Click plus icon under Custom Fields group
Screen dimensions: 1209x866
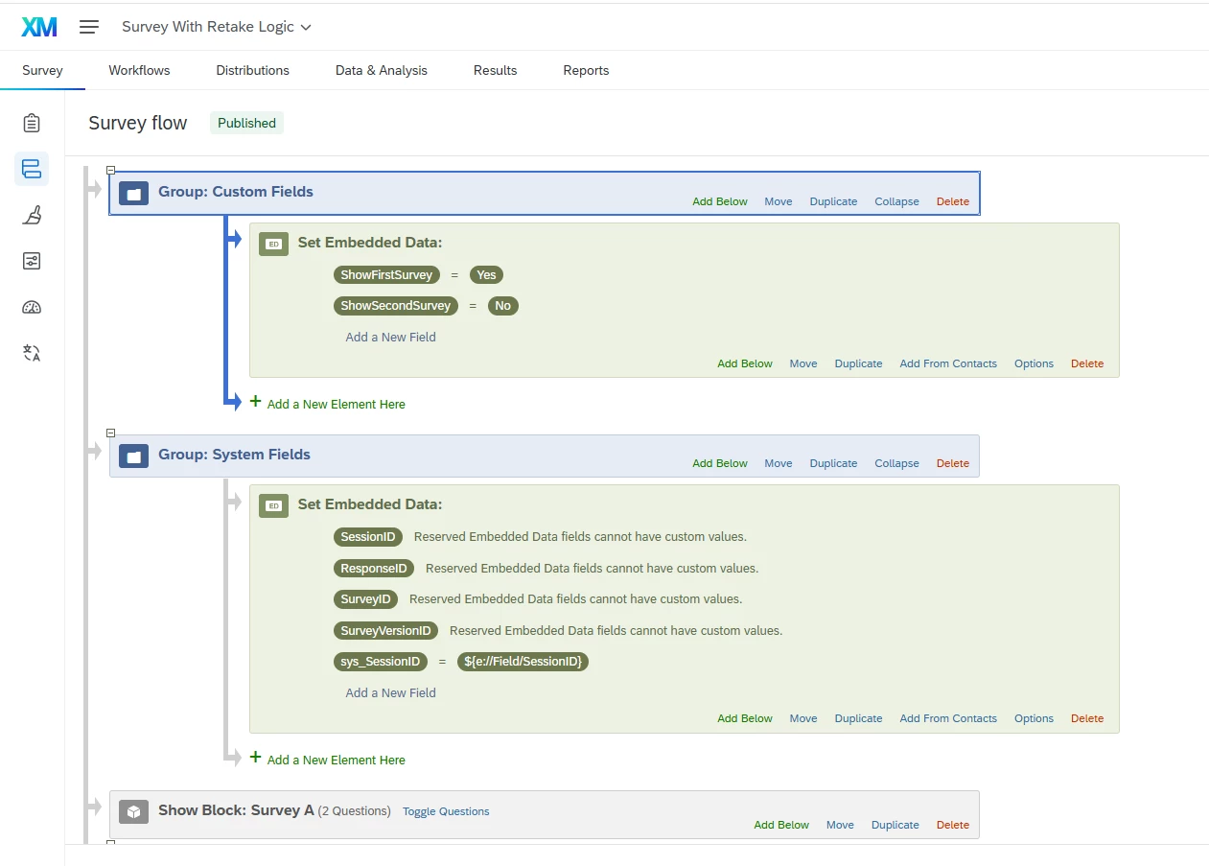(255, 402)
